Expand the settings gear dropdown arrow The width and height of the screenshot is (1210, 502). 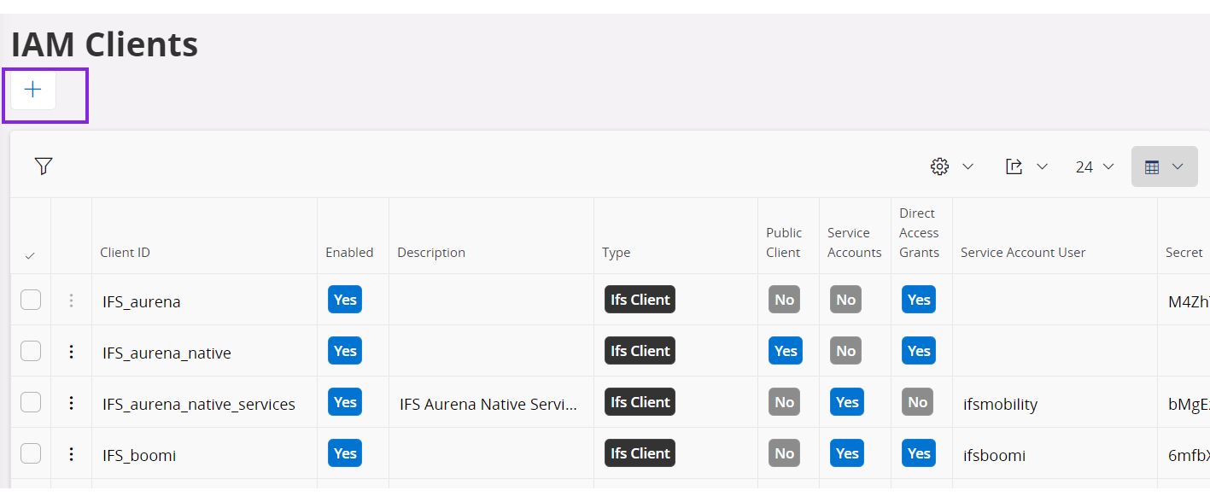(968, 166)
